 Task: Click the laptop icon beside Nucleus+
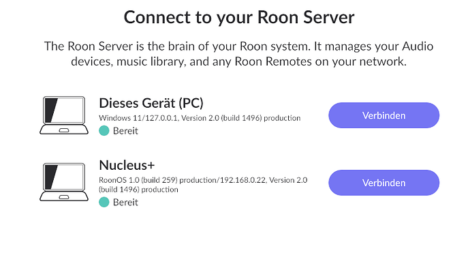[x=64, y=182]
